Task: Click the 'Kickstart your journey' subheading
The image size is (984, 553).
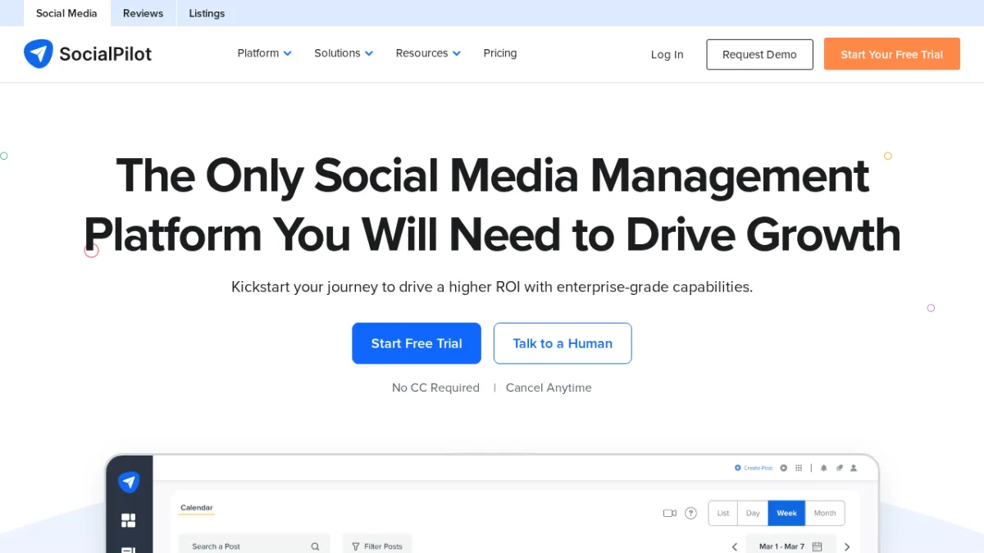Action: (492, 288)
